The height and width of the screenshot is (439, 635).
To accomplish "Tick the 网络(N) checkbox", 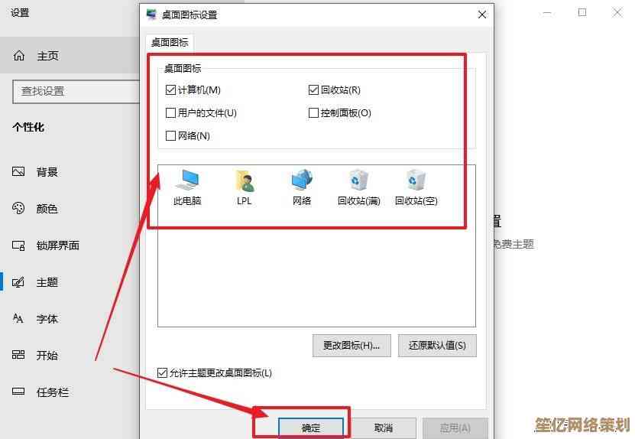I will click(x=170, y=135).
